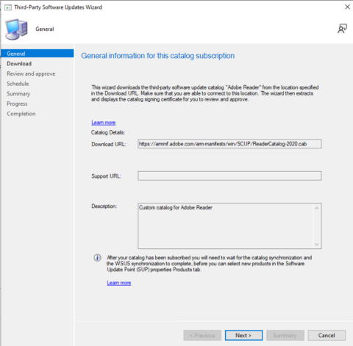The image size is (353, 346).
Task: Click the Cancel button
Action: pyautogui.click(x=327, y=335)
